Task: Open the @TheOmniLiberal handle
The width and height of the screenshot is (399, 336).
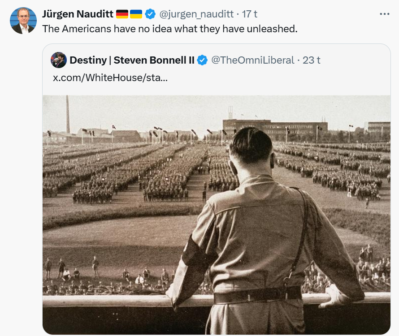Action: tap(253, 60)
